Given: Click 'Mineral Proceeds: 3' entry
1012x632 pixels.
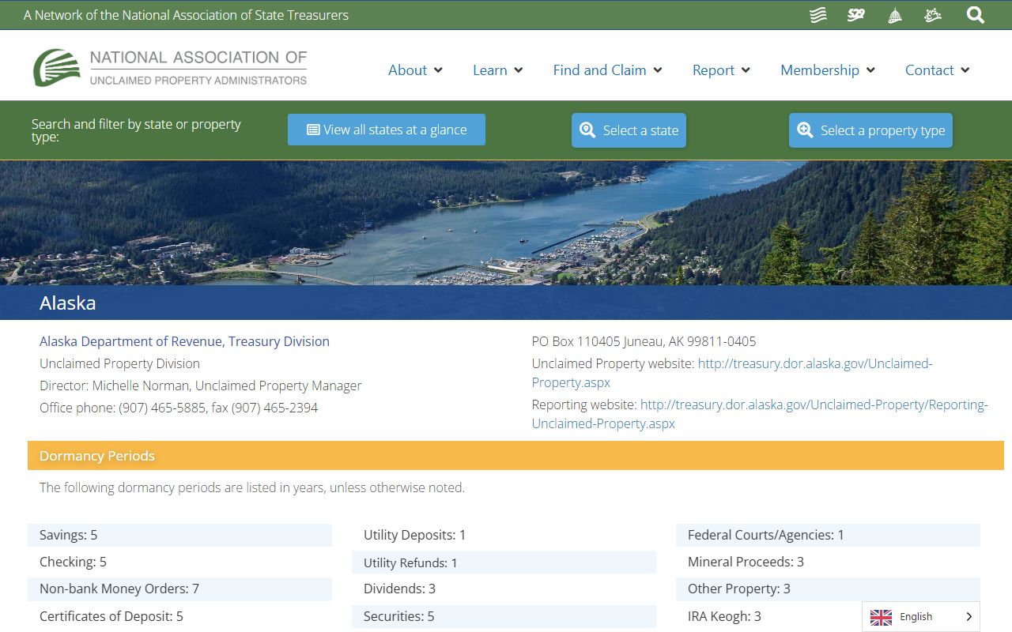Looking at the screenshot, I should (828, 562).
